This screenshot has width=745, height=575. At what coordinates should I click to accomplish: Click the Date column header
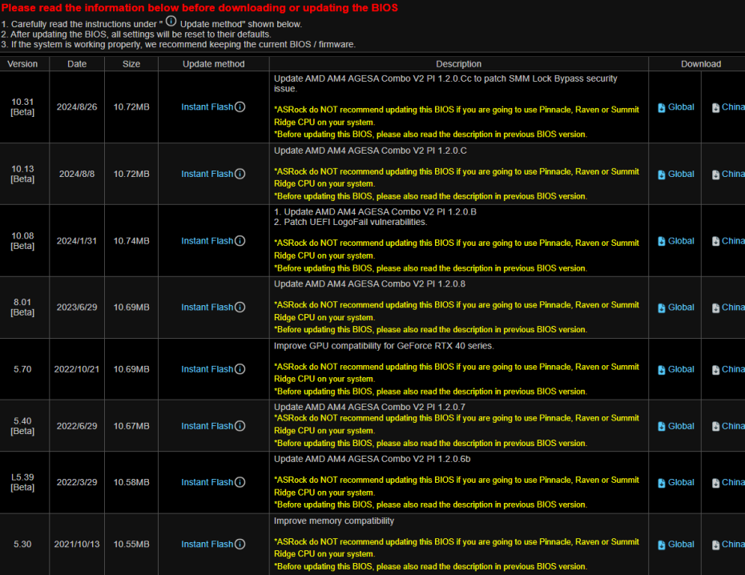77,63
